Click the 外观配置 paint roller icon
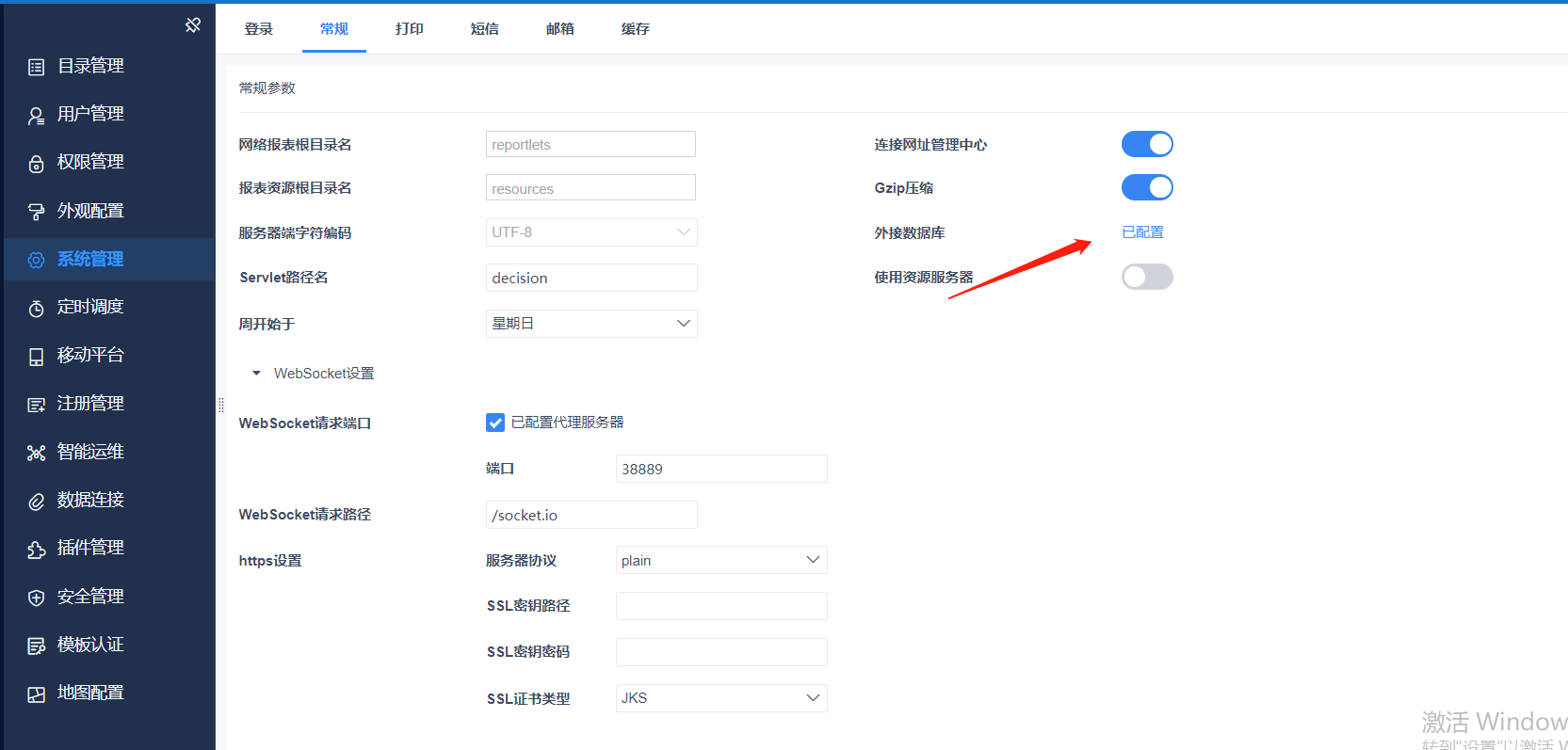1568x750 pixels. point(37,212)
